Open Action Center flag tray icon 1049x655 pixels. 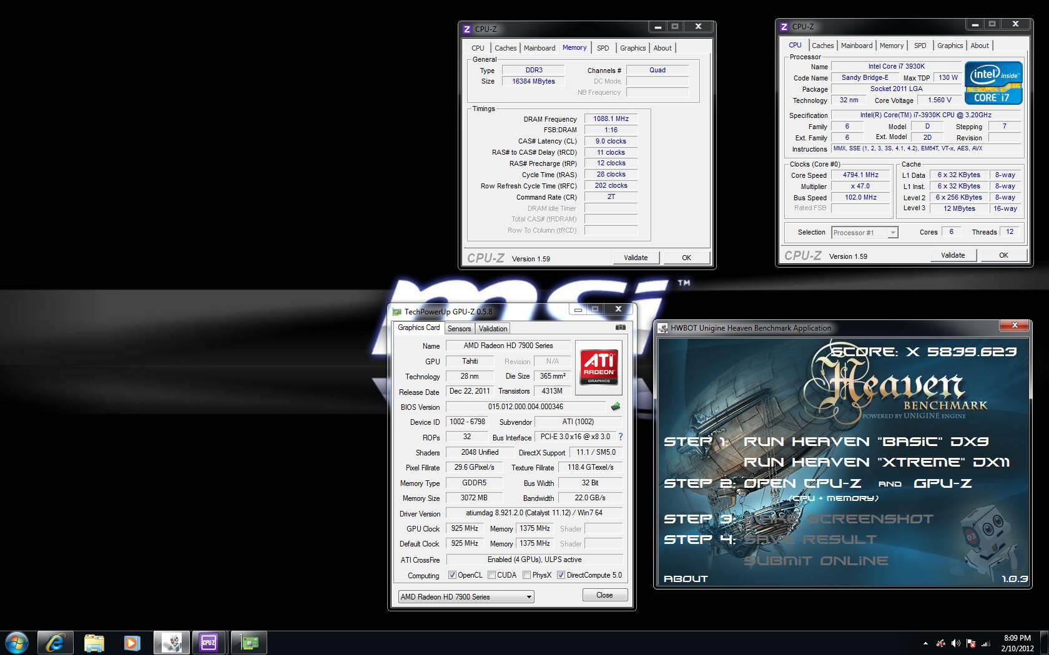[970, 643]
